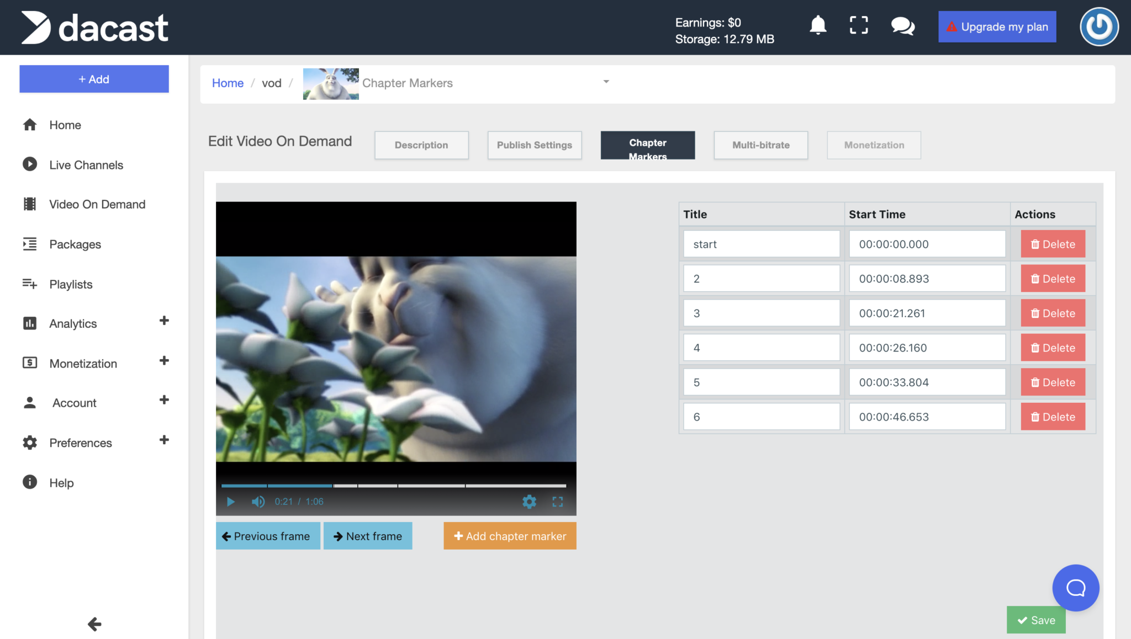Open the support chat bubble
The width and height of the screenshot is (1131, 639).
[1075, 588]
